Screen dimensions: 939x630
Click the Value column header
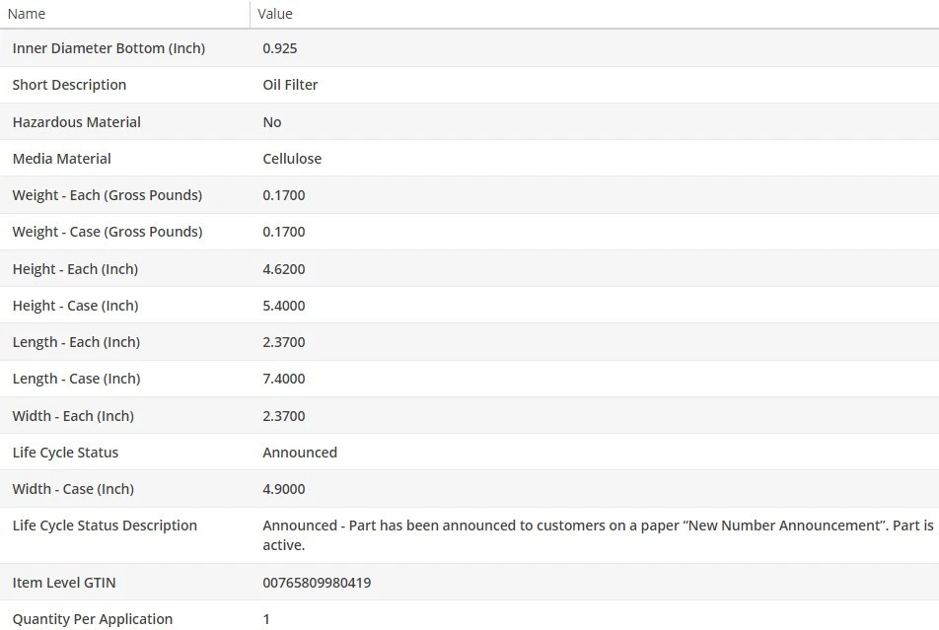tap(275, 14)
